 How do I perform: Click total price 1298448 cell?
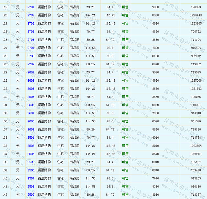[195, 15]
